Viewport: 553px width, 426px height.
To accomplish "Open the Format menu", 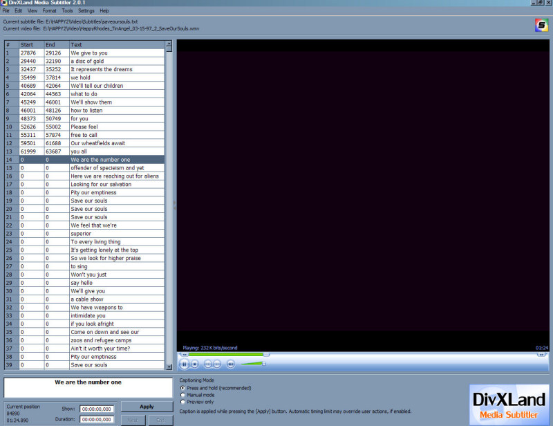I will pyautogui.click(x=49, y=10).
